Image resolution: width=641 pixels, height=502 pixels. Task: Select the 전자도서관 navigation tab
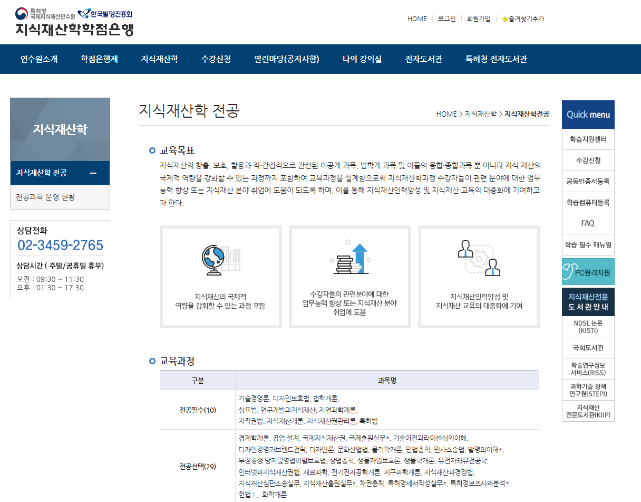point(423,59)
